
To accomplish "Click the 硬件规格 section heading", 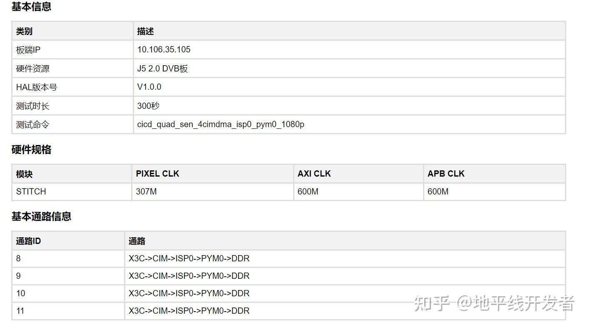I will (31, 150).
